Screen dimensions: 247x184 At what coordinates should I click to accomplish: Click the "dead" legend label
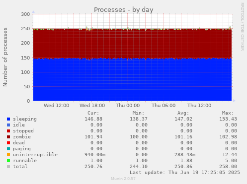(19, 143)
